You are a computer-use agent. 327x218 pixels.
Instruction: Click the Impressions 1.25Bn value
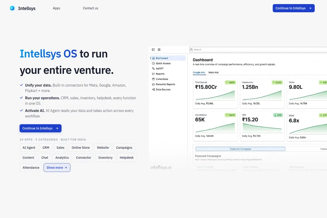coord(250,87)
